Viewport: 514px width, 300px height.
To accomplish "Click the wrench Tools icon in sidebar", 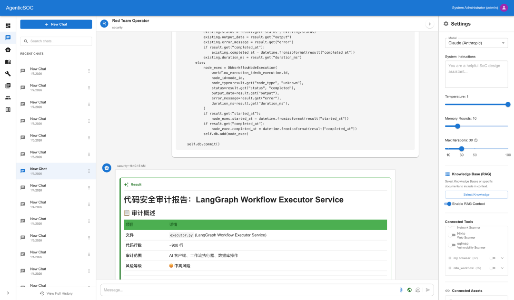I will pos(8,74).
